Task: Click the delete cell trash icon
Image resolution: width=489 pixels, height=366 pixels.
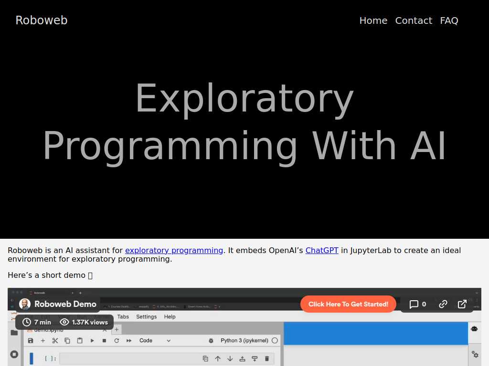Action: pyautogui.click(x=267, y=359)
